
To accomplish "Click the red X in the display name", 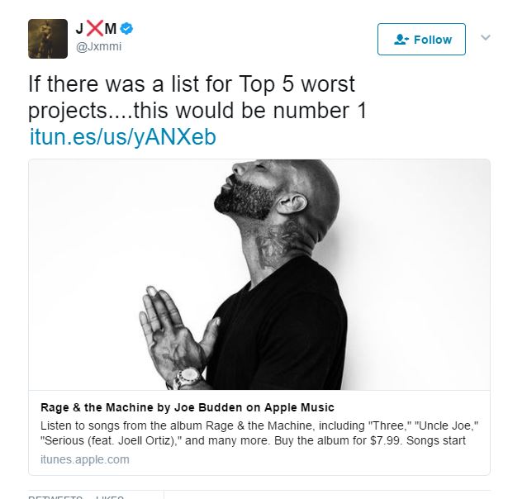I will point(95,28).
